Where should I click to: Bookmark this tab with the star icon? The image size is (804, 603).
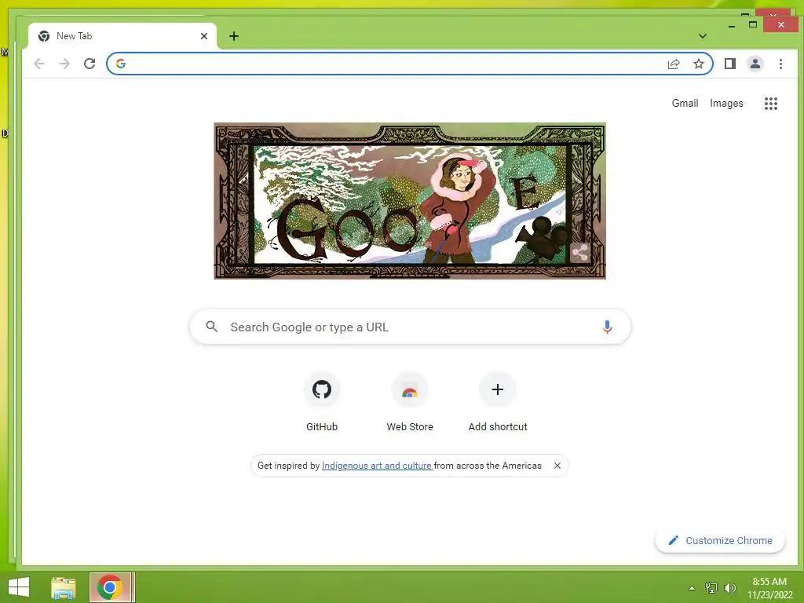tap(698, 64)
